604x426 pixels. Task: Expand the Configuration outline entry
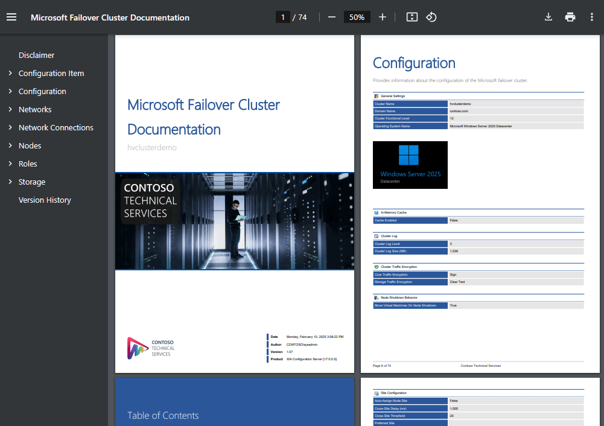click(10, 91)
